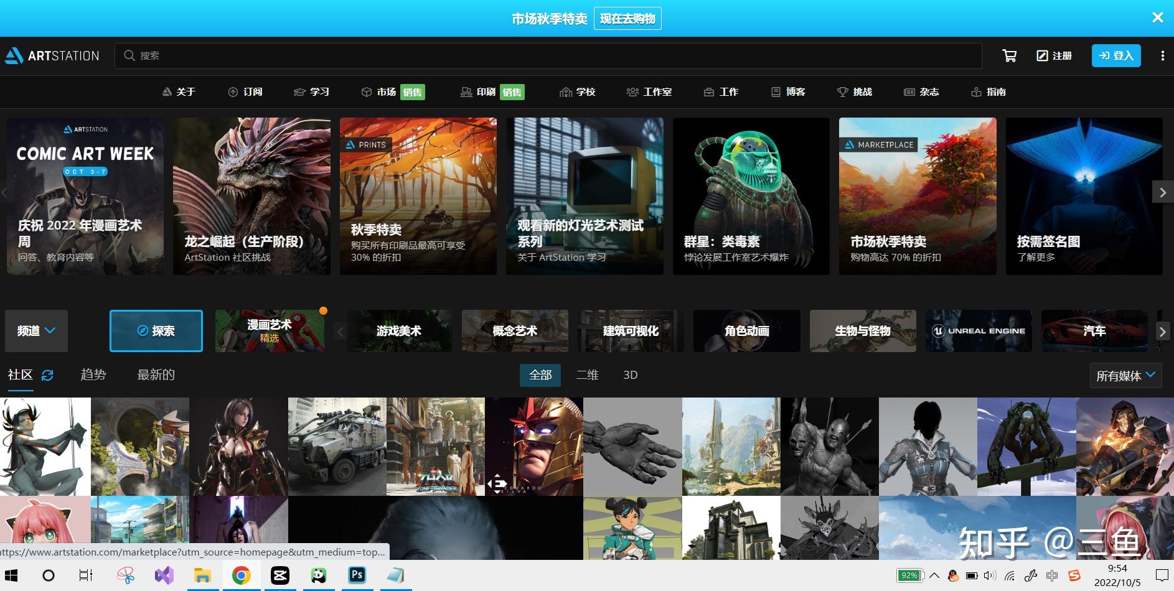Click the battery icon in system tray
This screenshot has height=591, width=1174.
(x=972, y=575)
